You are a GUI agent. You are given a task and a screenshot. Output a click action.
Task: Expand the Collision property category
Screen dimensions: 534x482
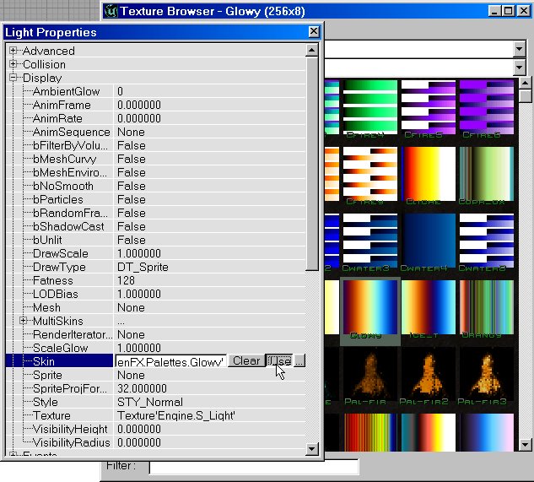(13, 65)
